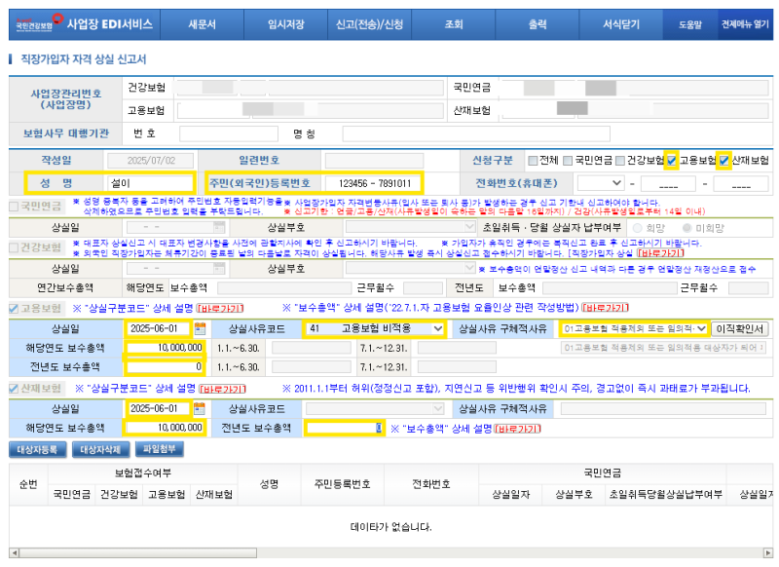Check the 건강보험 box in 신청구분

click(620, 161)
